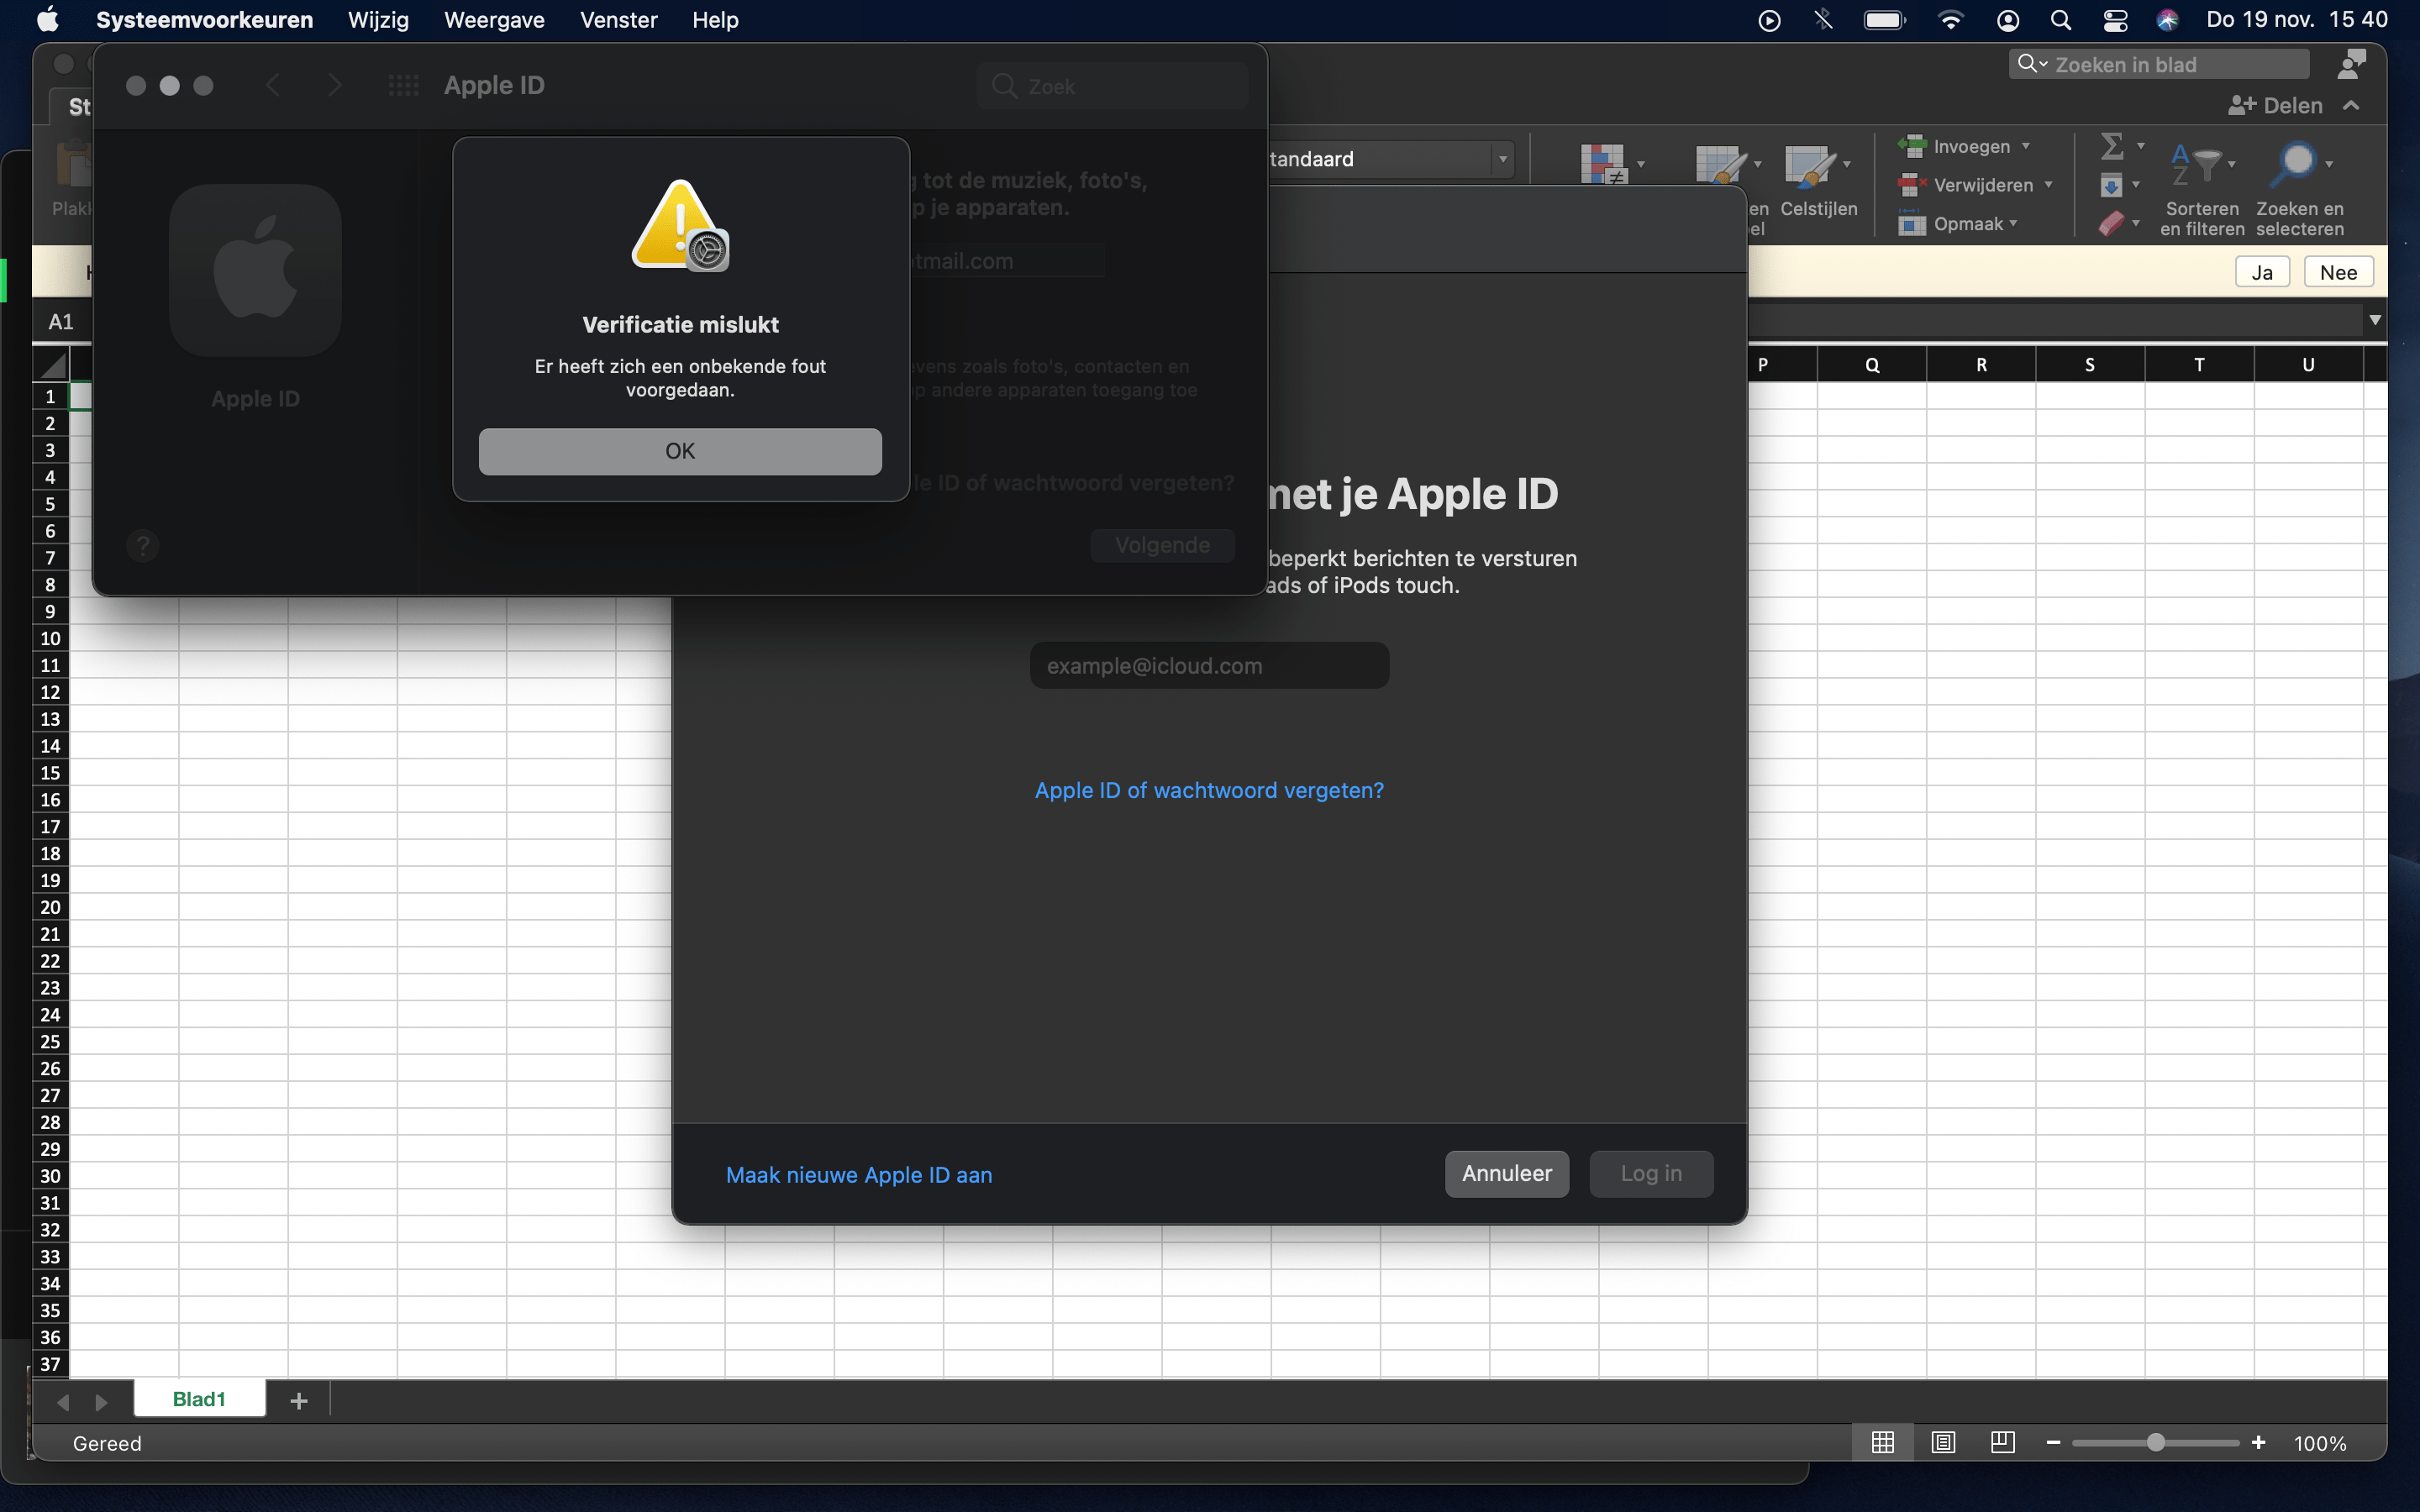Switch to Page Break Preview view
The height and width of the screenshot is (1512, 2420).
pos(2002,1442)
